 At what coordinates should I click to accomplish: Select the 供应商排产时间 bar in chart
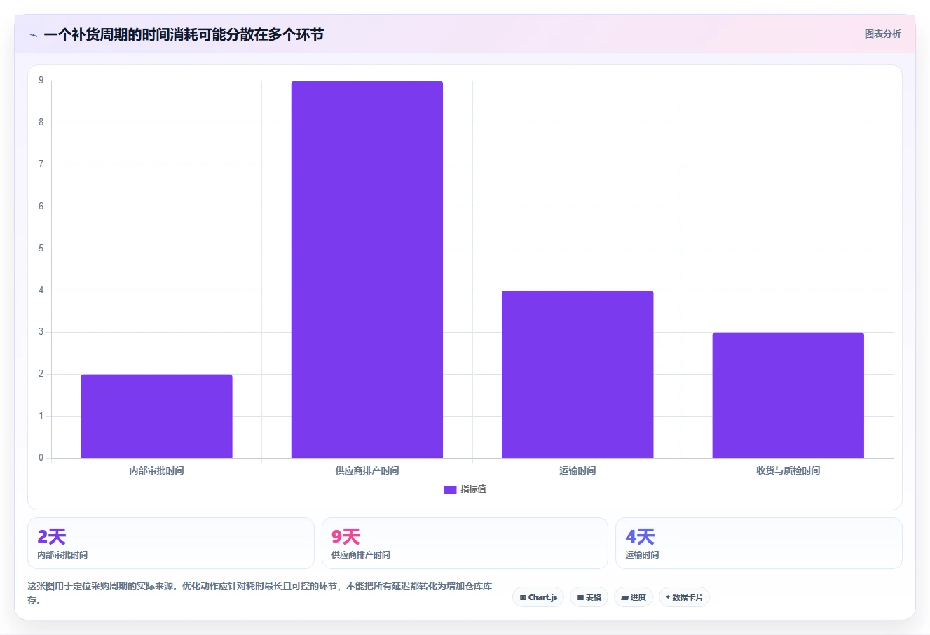(367, 270)
